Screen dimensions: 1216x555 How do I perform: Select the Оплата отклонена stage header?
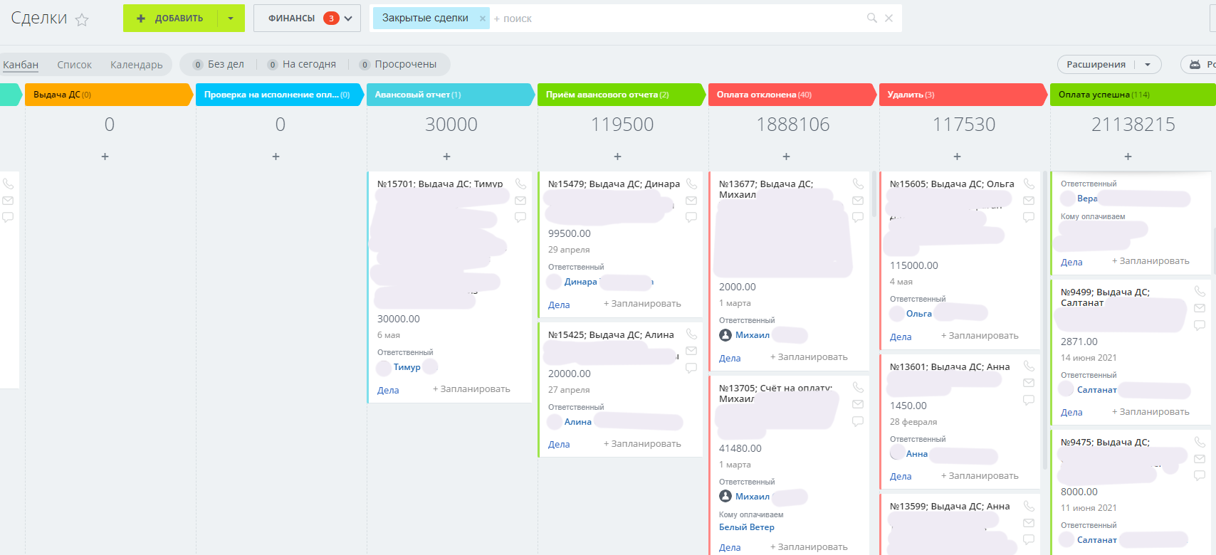pos(792,95)
